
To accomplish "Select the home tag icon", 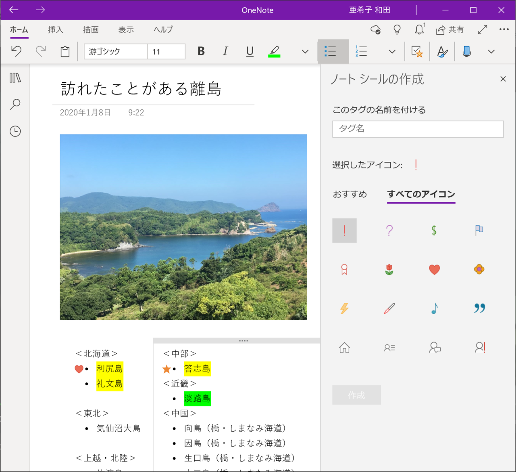I will 344,348.
